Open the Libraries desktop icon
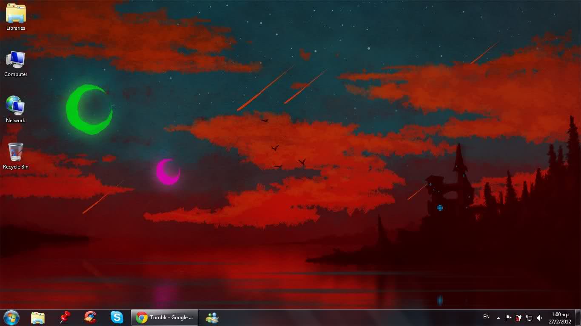The height and width of the screenshot is (326, 581). (16, 17)
